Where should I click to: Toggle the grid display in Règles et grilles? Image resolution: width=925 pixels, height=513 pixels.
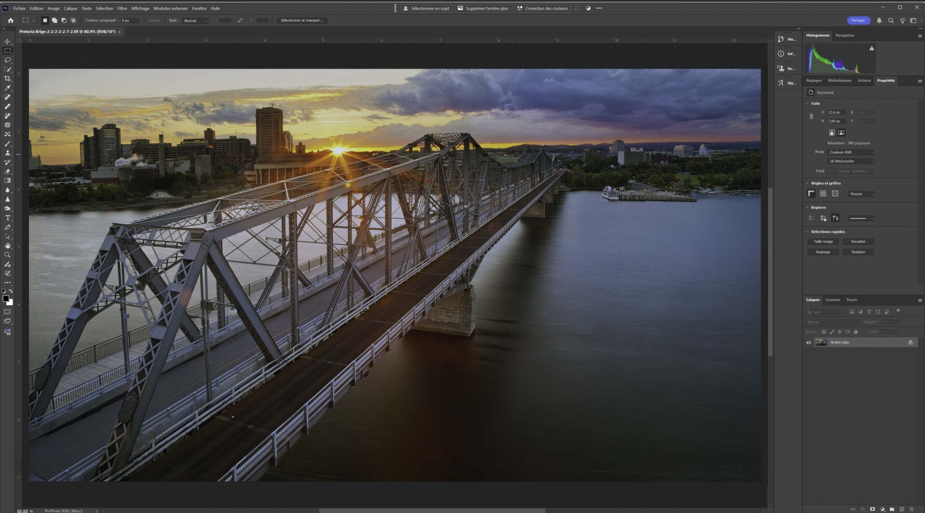coord(823,194)
